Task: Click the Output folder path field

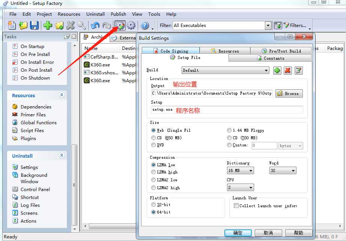Action: click(x=212, y=93)
